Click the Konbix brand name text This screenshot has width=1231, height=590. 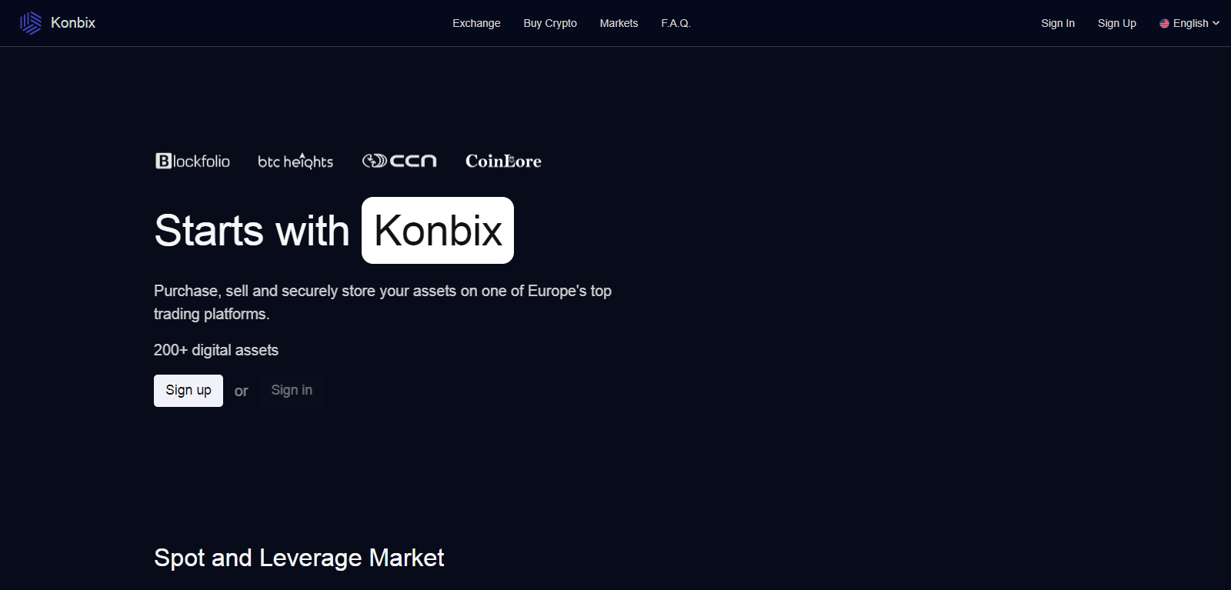pos(73,23)
